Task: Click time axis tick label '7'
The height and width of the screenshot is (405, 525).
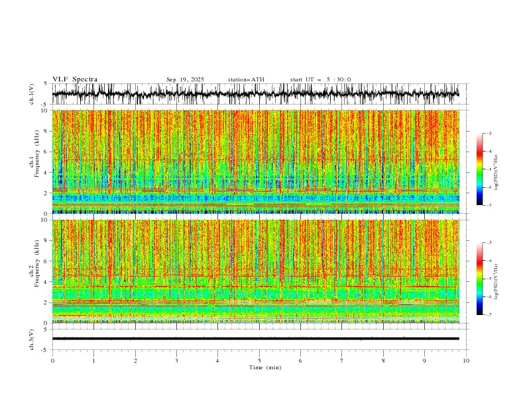Action: tap(342, 361)
